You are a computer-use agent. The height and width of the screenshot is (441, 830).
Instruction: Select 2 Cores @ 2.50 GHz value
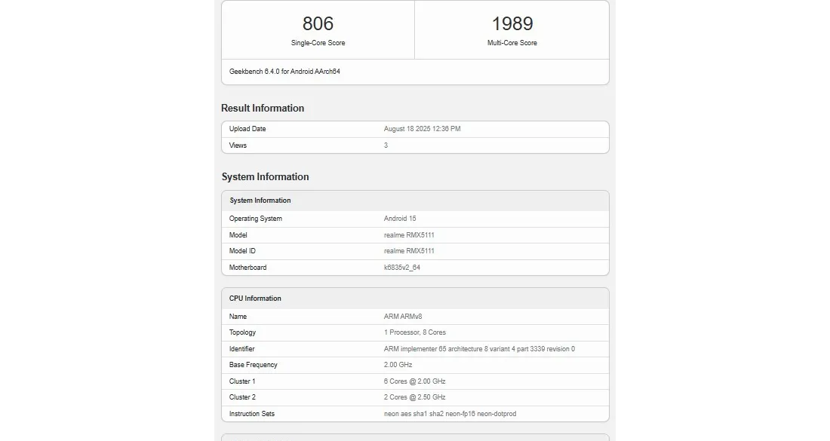[x=414, y=397]
